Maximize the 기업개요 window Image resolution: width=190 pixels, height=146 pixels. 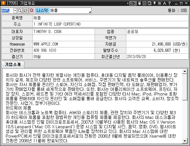pos(181,3)
